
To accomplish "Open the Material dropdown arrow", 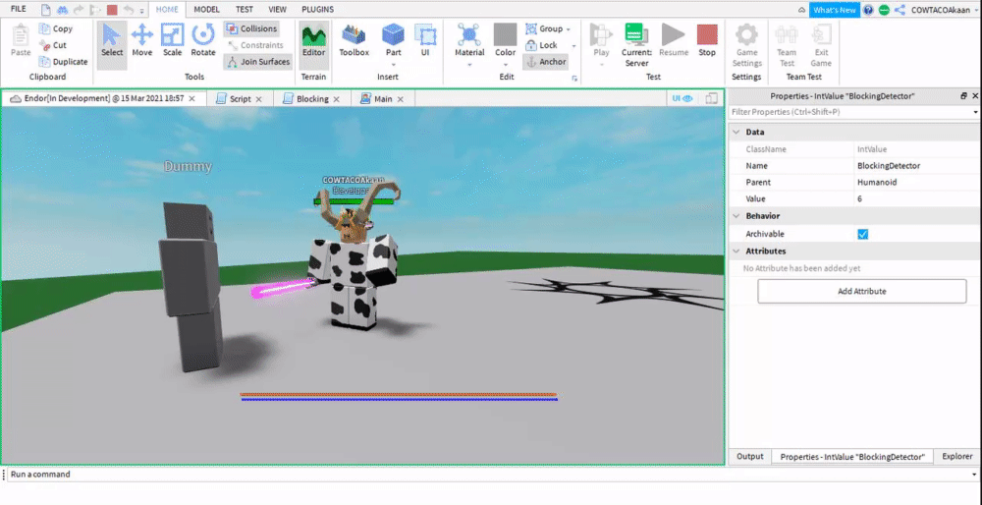I will click(x=469, y=65).
